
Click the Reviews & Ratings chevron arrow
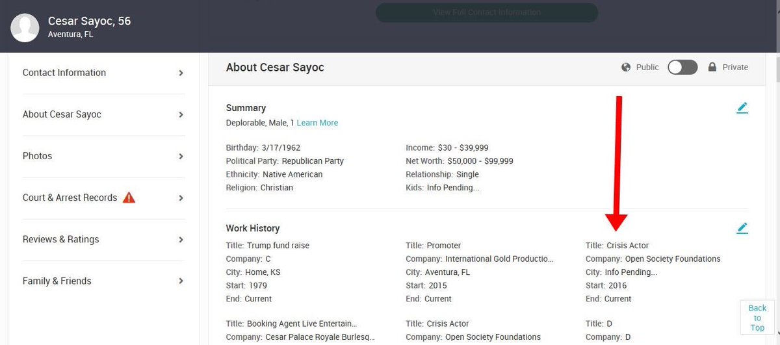[181, 240]
